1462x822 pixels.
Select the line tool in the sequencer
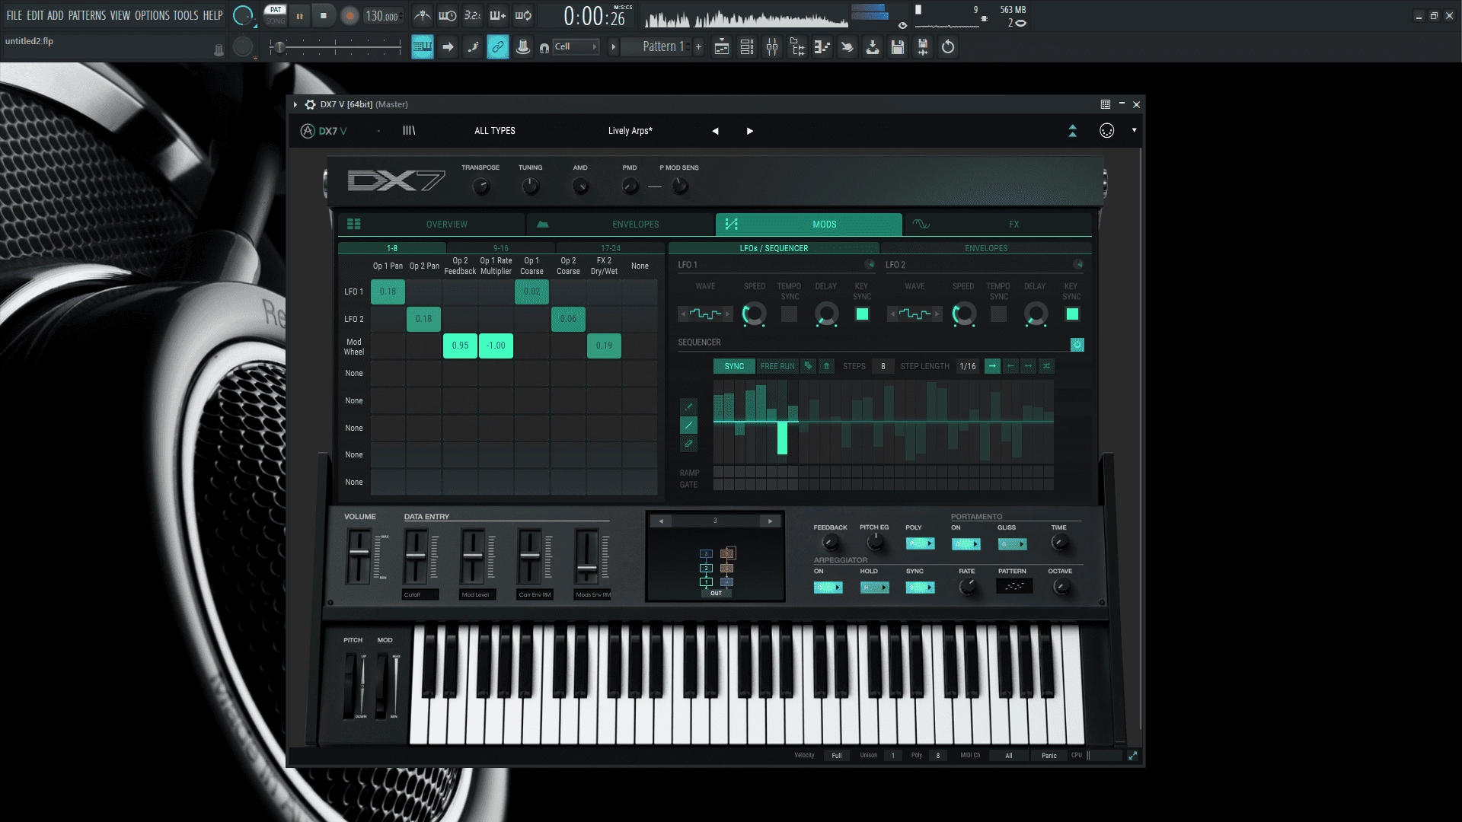pyautogui.click(x=688, y=425)
